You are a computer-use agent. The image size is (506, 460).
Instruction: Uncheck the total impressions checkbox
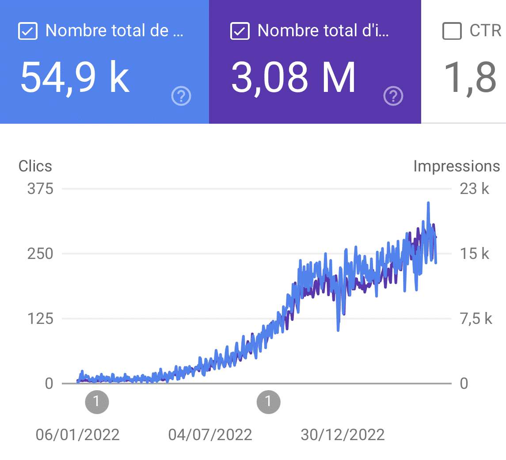click(x=240, y=31)
